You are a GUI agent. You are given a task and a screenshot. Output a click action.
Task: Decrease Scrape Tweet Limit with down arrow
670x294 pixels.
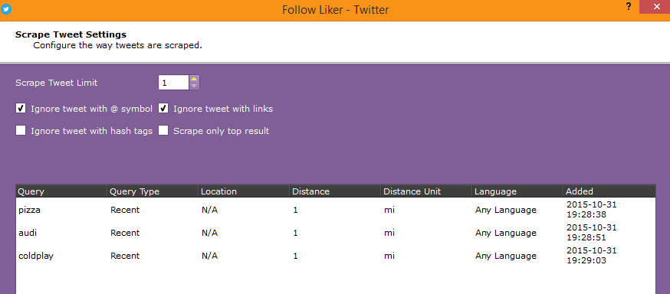coord(194,86)
